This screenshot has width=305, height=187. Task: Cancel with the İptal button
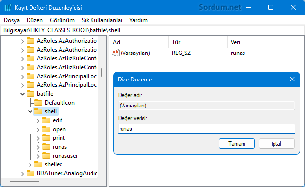click(x=276, y=143)
